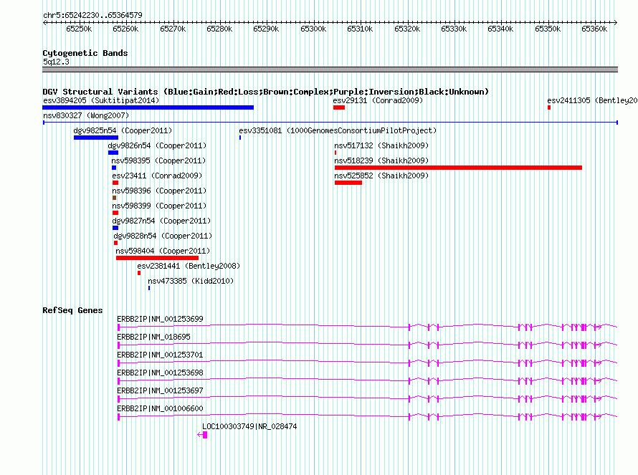This screenshot has width=638, height=475.
Task: Select the dgv9825n54 (Cooper2011) label
Action: pyautogui.click(x=123, y=130)
